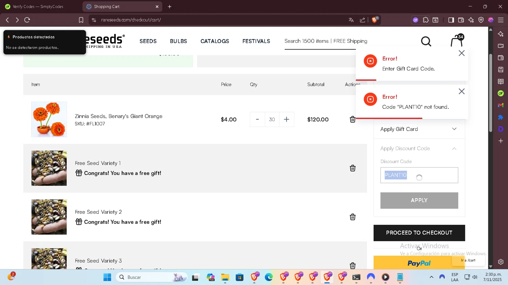
Task: Open the SEEDS menu
Action: (x=148, y=41)
